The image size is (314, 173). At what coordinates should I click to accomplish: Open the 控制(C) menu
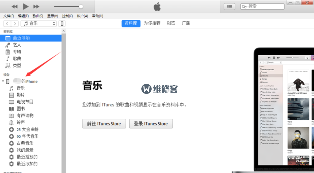pos(67,16)
